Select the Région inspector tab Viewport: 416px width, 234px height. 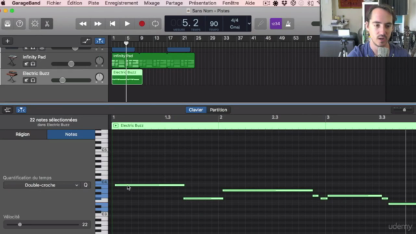pyautogui.click(x=23, y=135)
